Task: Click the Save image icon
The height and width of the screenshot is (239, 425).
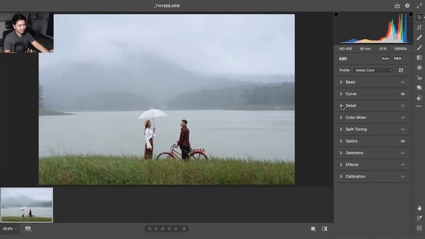Action: 397,6
